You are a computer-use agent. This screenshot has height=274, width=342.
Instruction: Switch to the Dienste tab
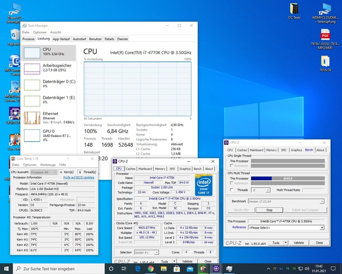tap(123, 39)
